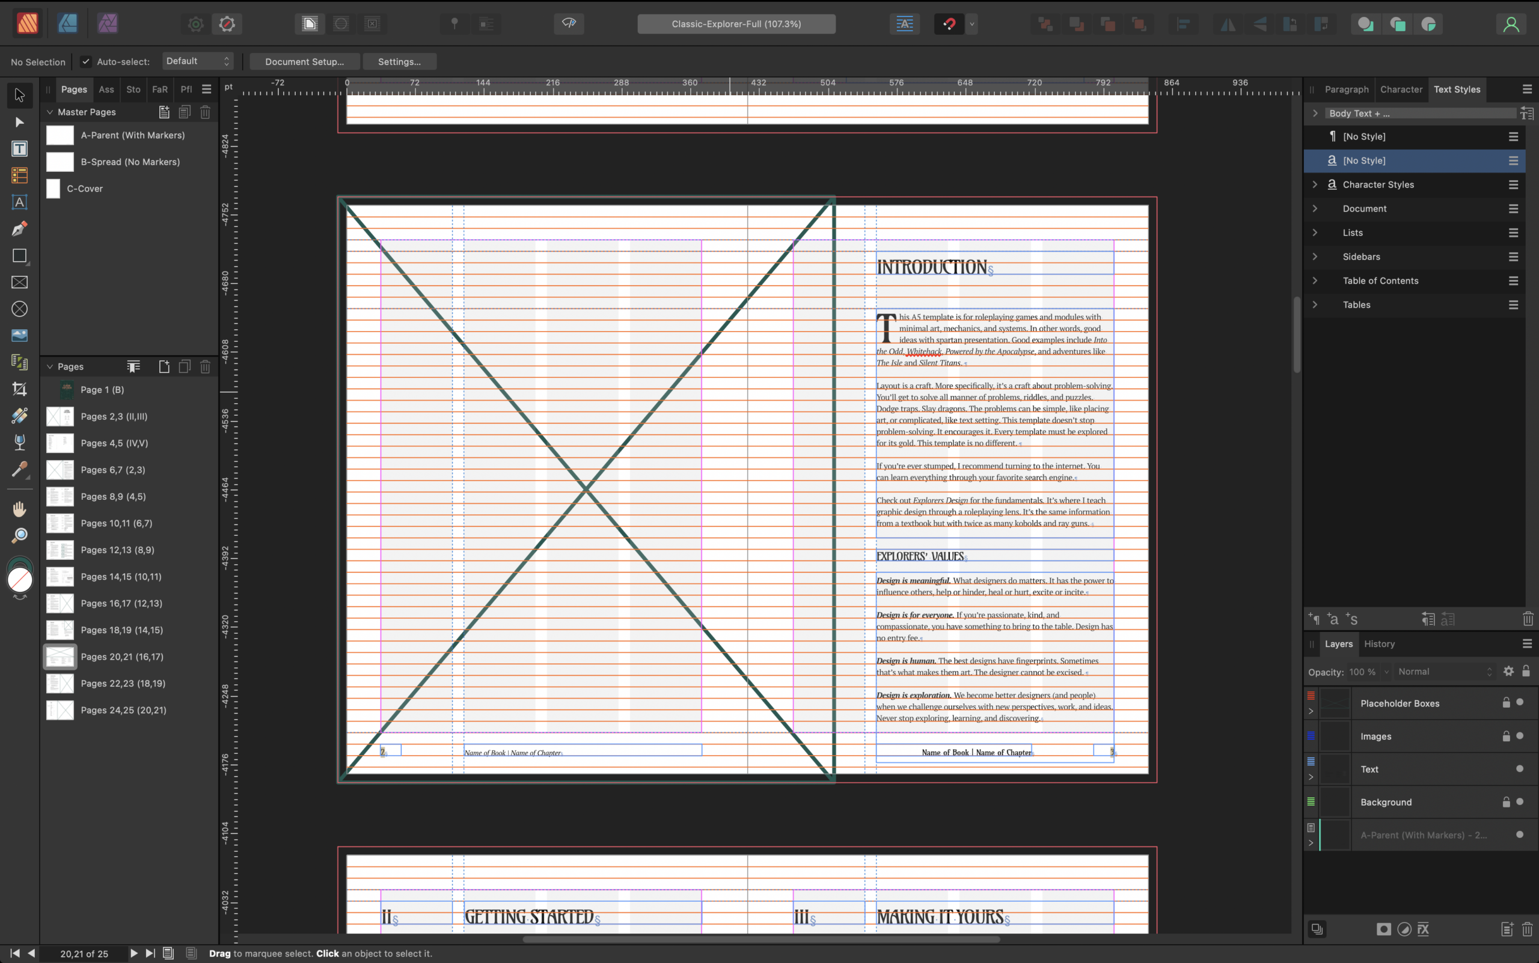The height and width of the screenshot is (963, 1539).
Task: Hide the Text layer
Action: (1520, 769)
